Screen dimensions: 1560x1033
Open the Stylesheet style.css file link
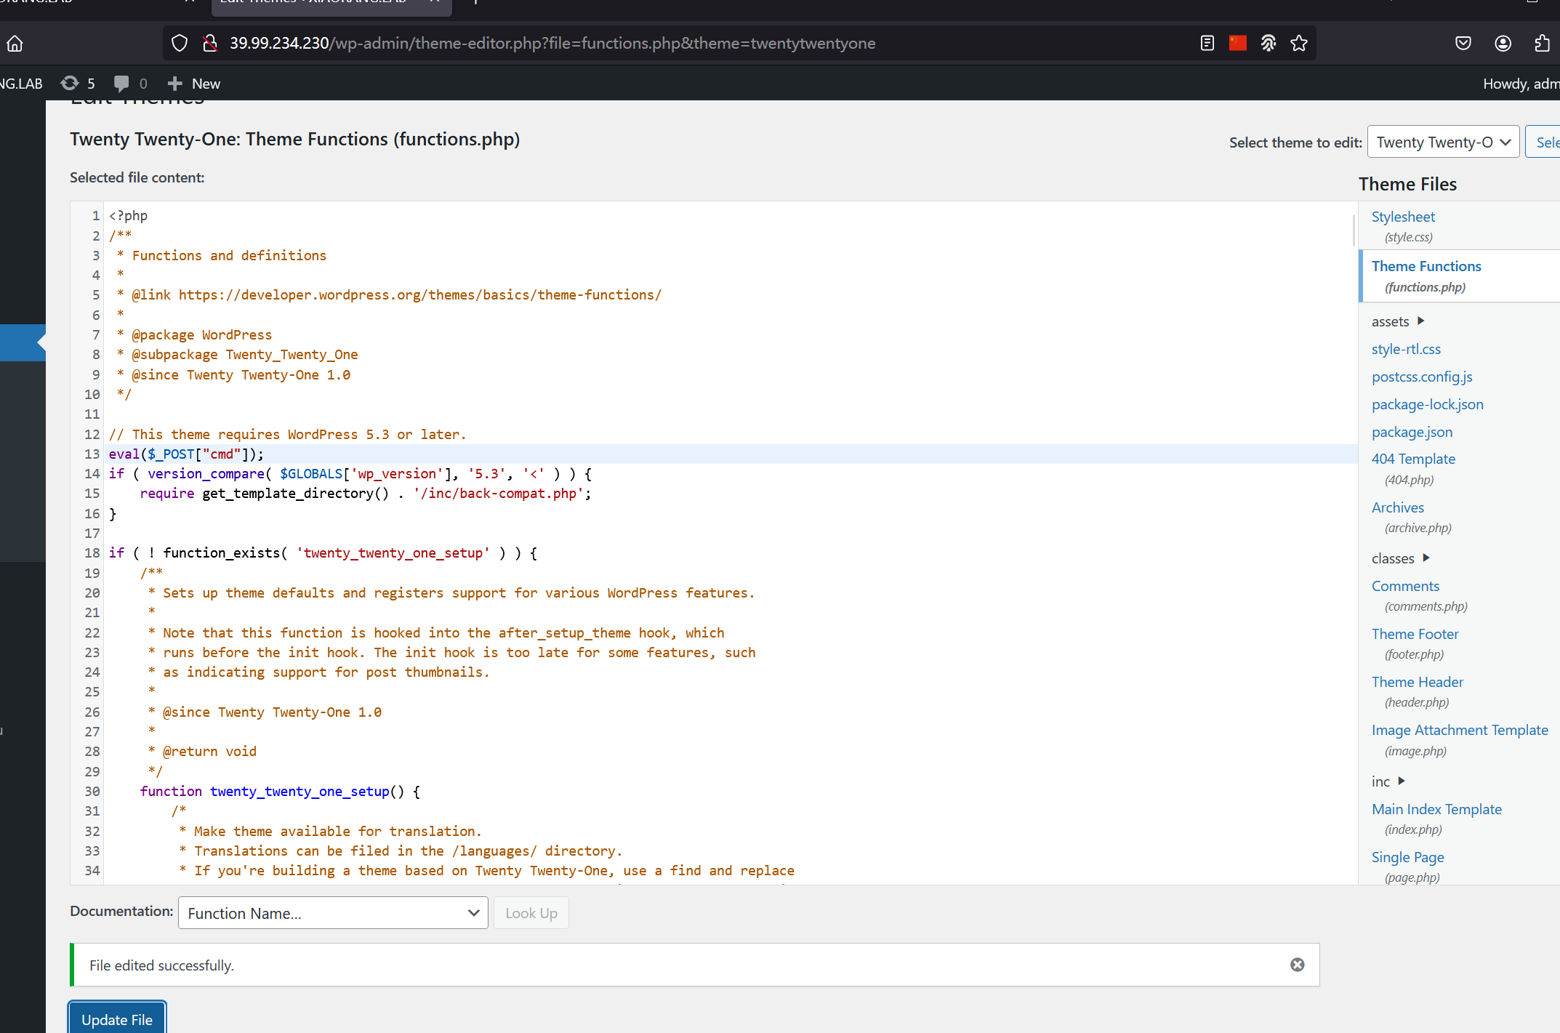[1403, 217]
